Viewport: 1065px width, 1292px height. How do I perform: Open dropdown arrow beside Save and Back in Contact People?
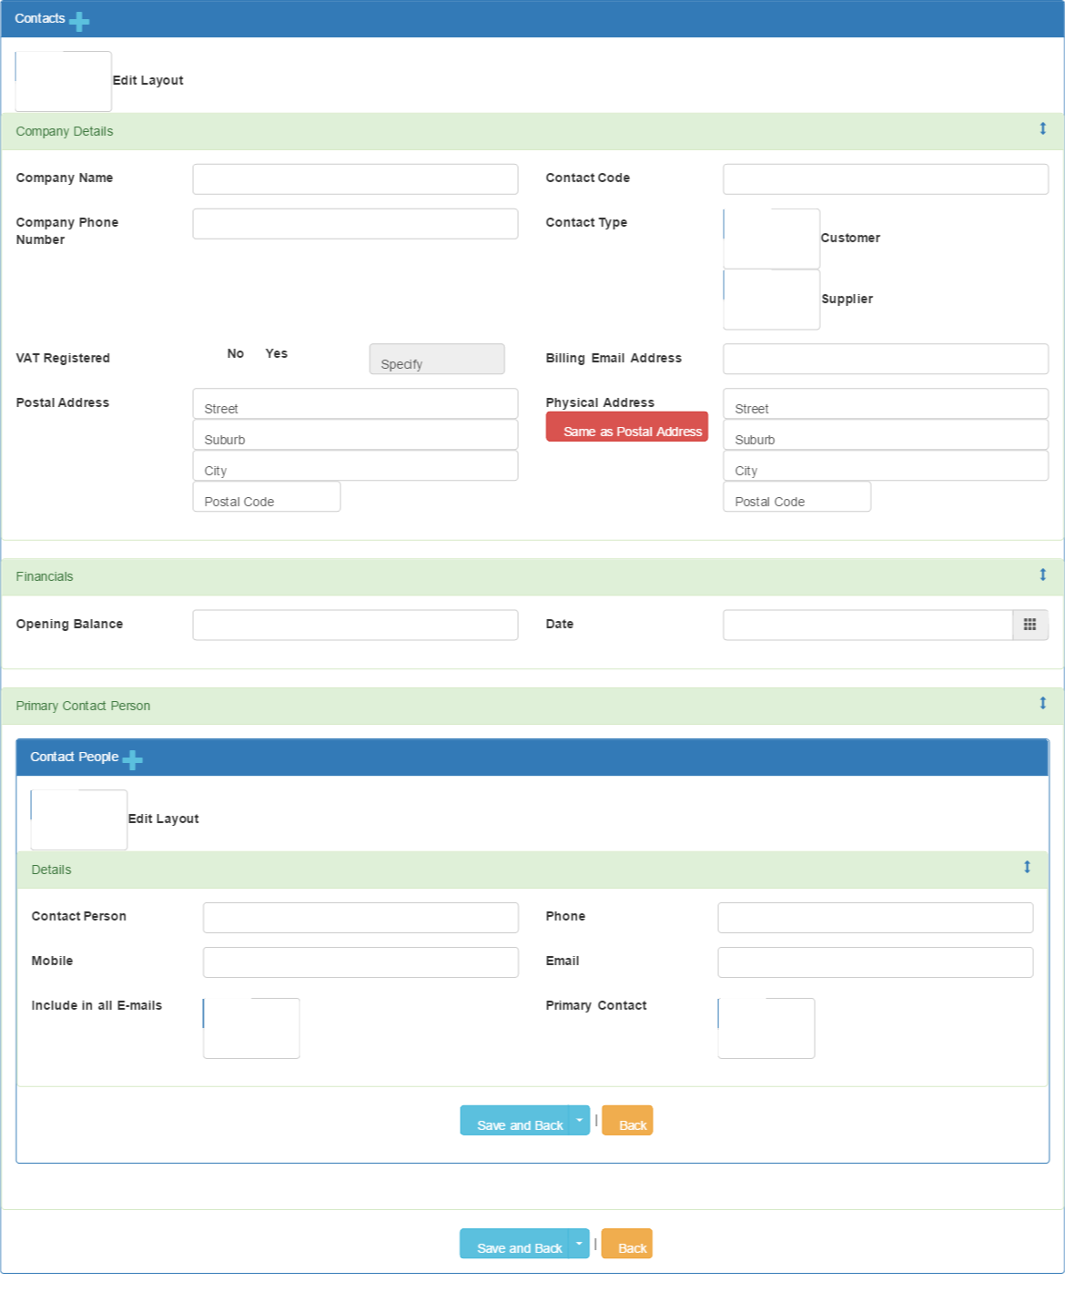579,1120
